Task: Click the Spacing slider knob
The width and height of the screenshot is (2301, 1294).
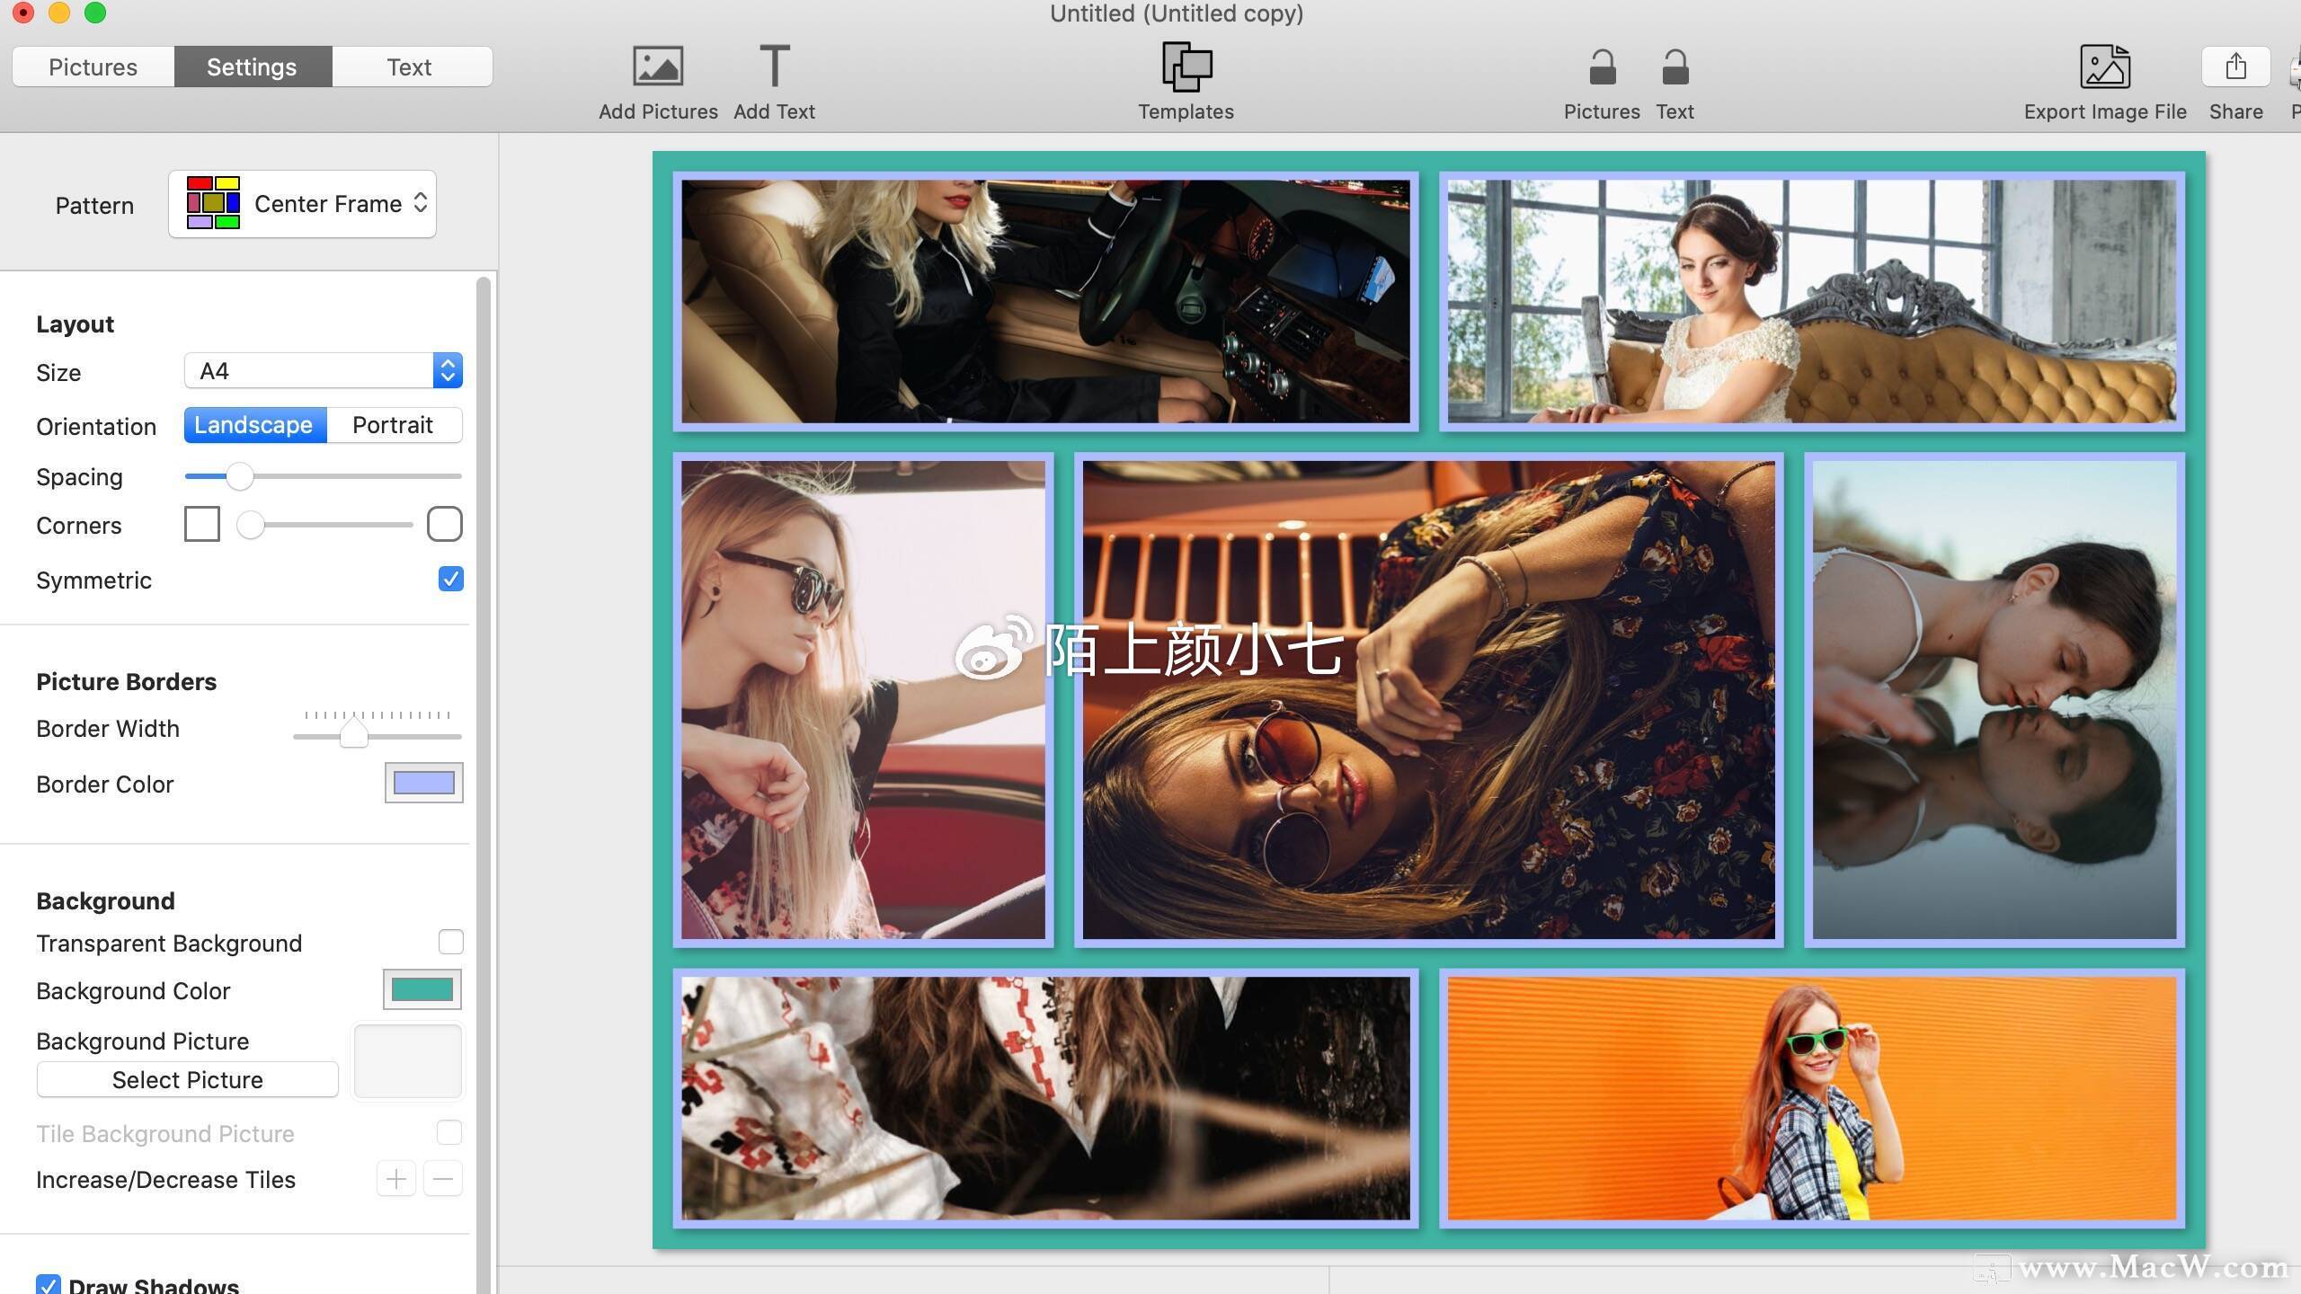Action: pyautogui.click(x=239, y=476)
